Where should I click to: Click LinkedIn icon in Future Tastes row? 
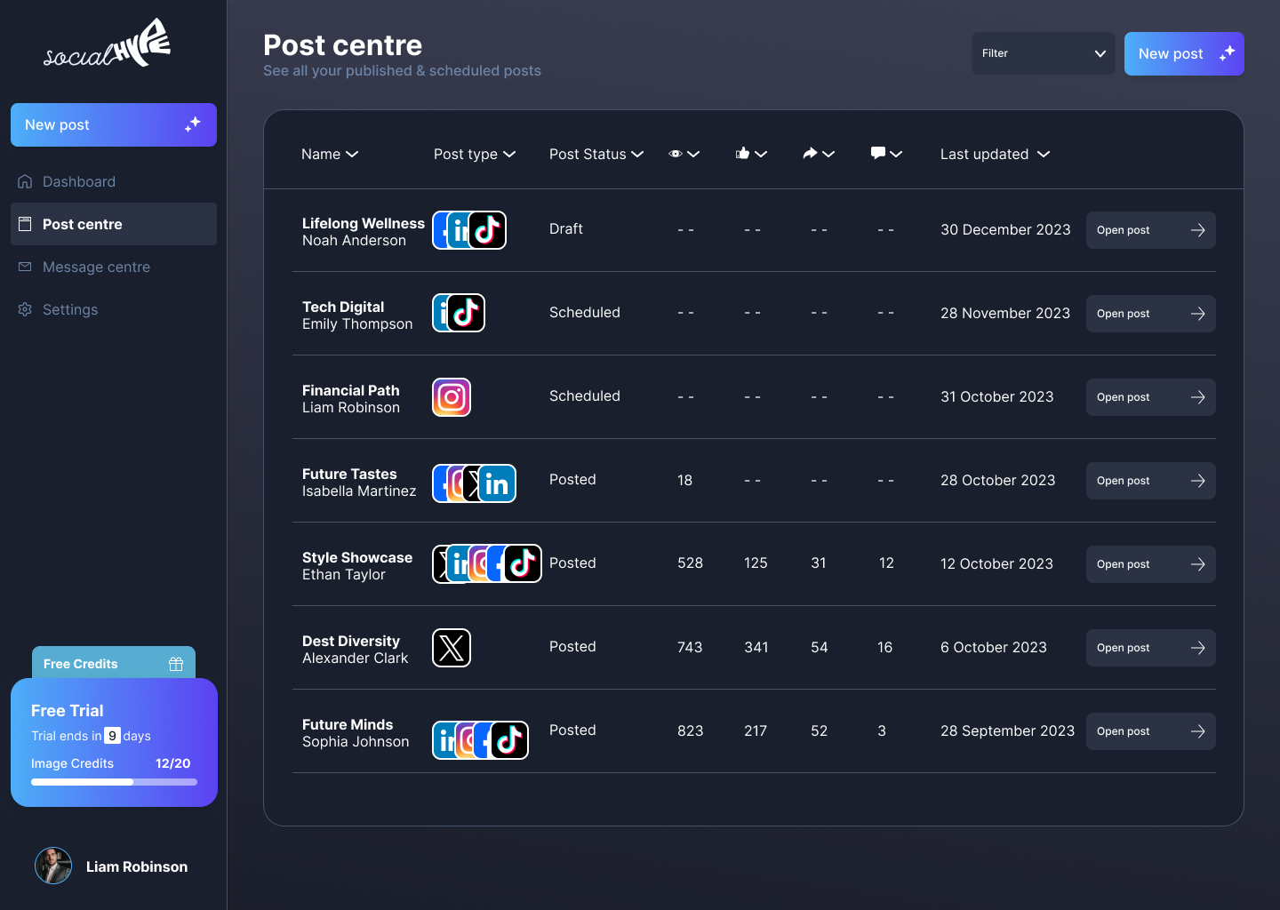[497, 483]
